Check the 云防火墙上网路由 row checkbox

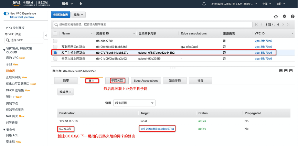click(55, 59)
